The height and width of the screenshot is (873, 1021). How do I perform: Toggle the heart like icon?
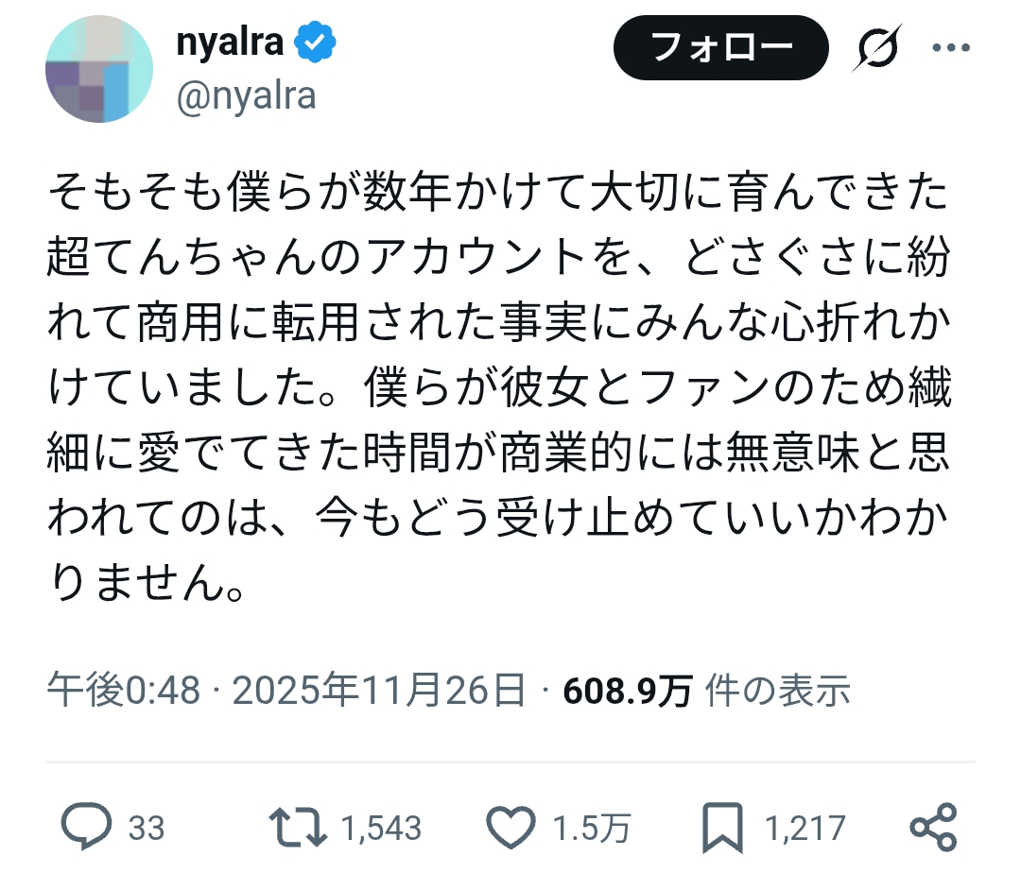point(510,828)
